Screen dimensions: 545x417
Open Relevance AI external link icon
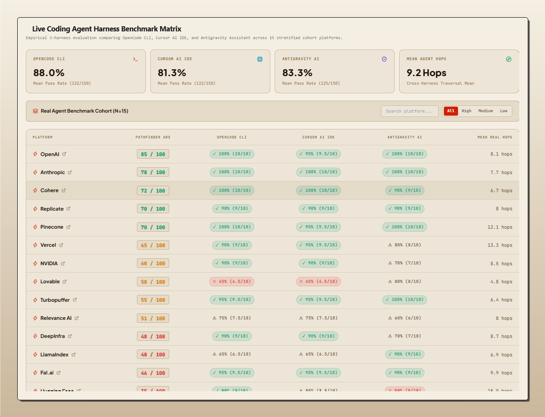click(77, 318)
